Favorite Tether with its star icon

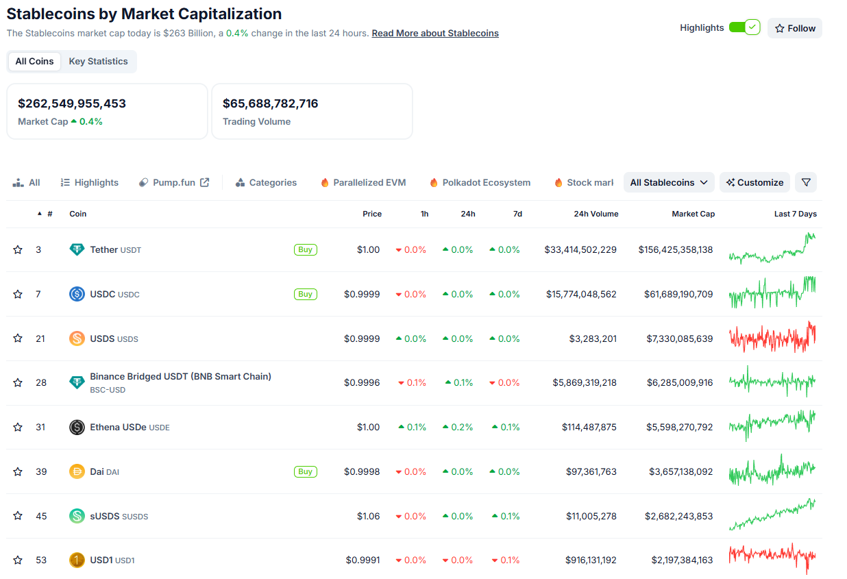coord(18,249)
